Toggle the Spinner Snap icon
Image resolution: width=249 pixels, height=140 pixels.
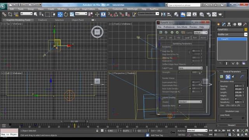128,14
